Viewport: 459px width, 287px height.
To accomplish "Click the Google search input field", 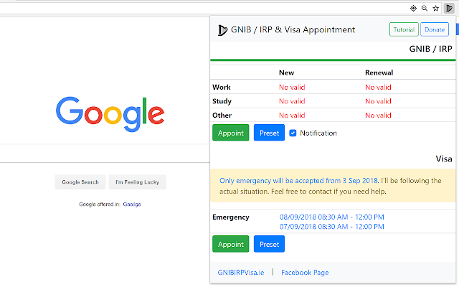I will tap(104, 154).
